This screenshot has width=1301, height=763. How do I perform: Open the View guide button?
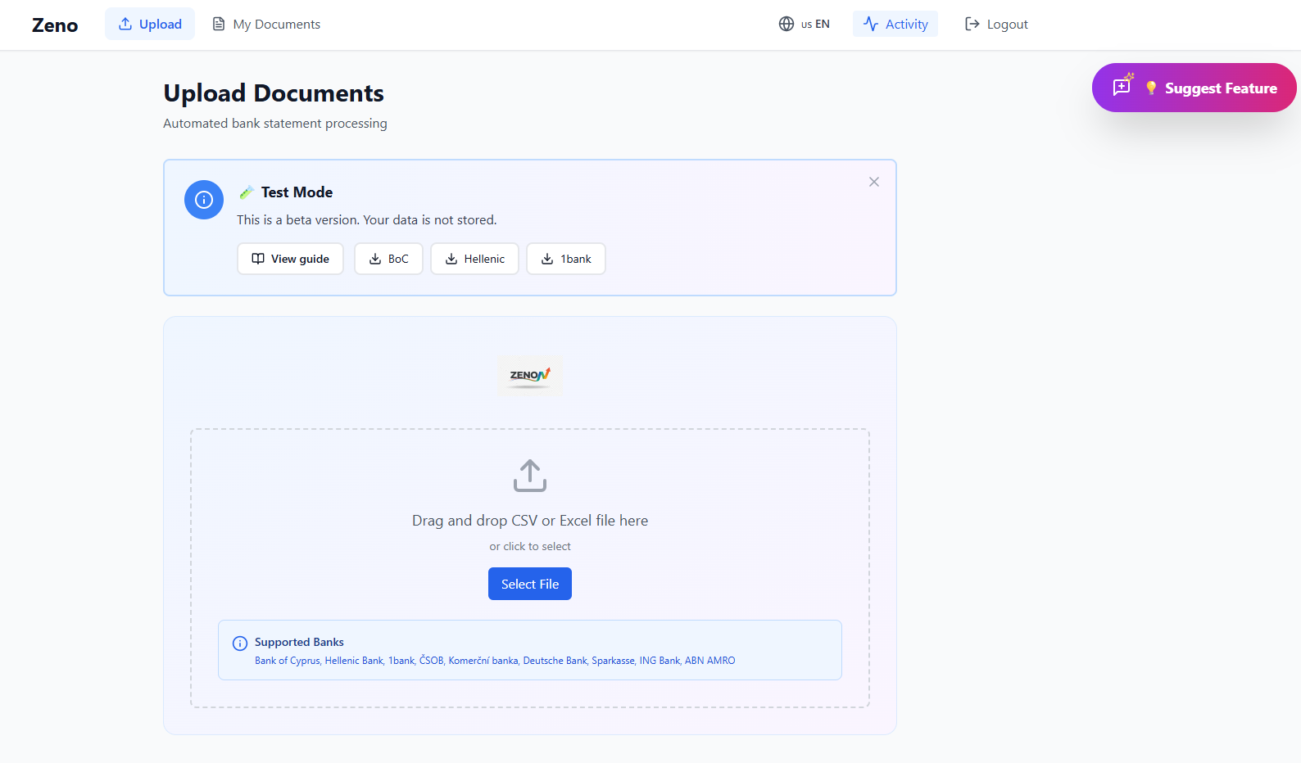click(x=290, y=259)
